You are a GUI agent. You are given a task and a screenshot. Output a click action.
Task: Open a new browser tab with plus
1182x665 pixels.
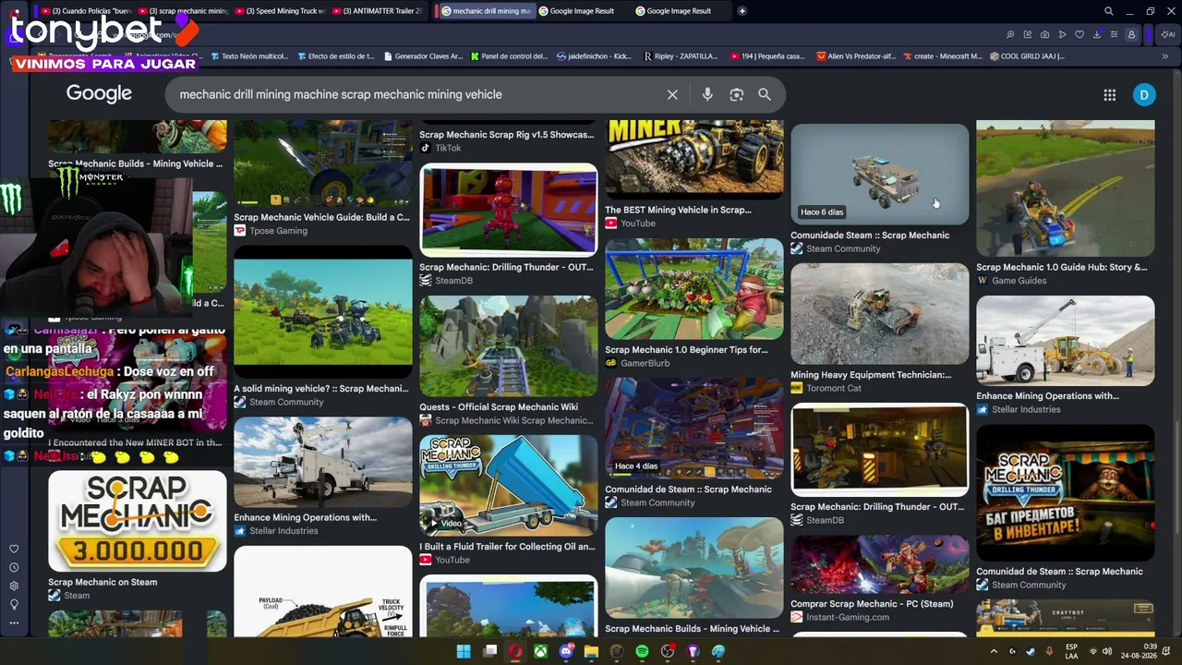pos(742,11)
